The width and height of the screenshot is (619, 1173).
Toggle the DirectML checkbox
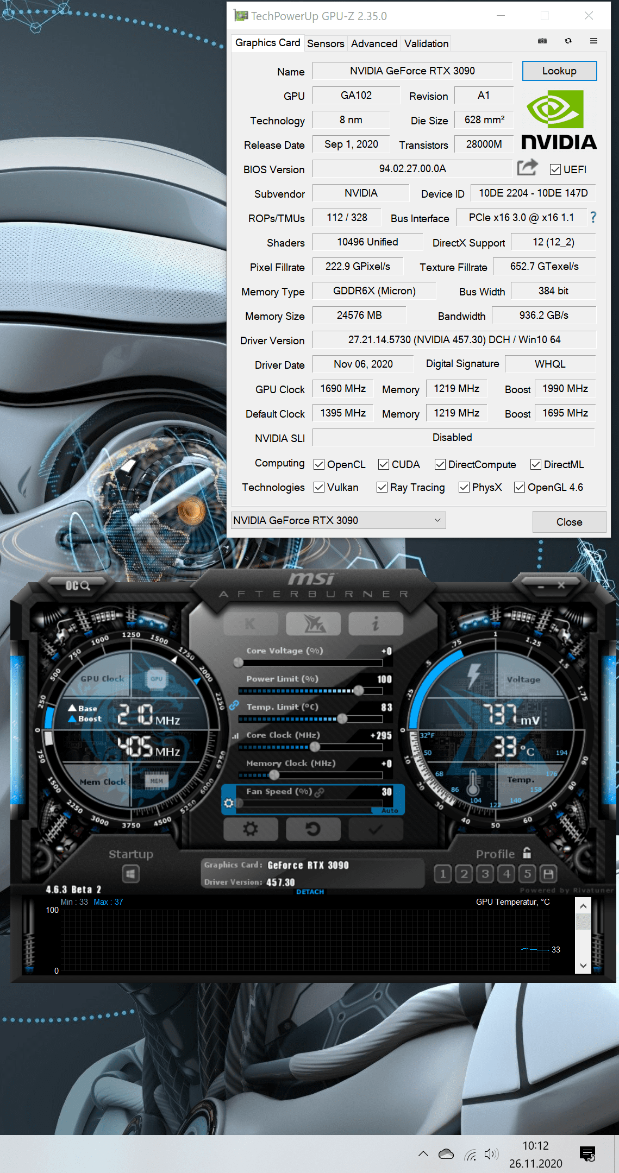click(x=536, y=464)
